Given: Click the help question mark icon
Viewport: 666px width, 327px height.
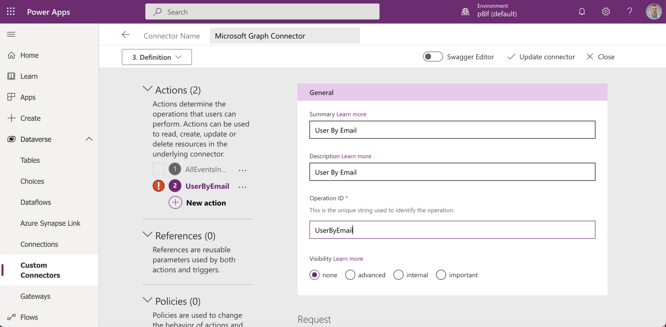Looking at the screenshot, I should (x=630, y=12).
